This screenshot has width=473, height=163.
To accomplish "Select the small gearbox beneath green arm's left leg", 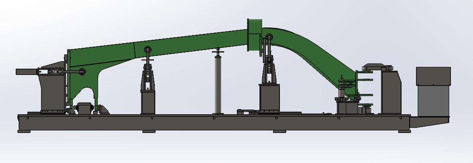I will tap(84, 108).
